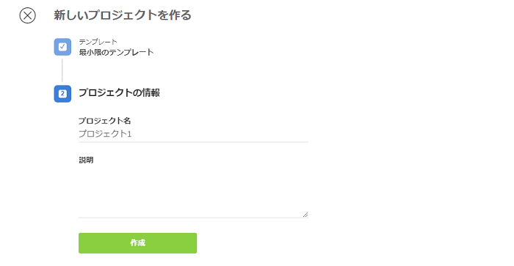The width and height of the screenshot is (514, 266).
Task: Click the bottom border of description box
Action: coord(193,217)
